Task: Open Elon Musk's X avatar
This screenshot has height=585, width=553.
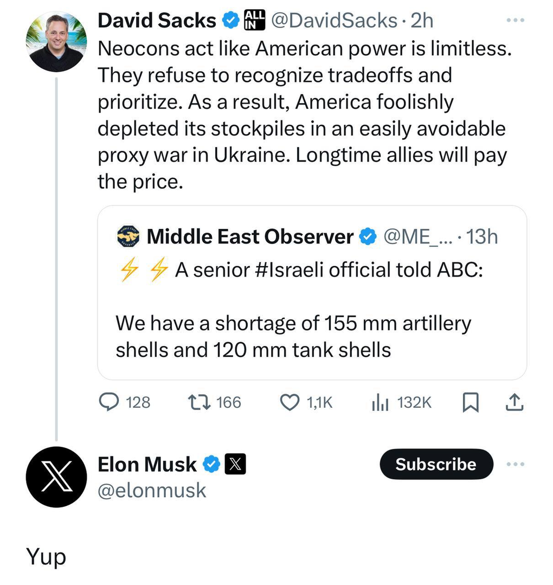Action: pyautogui.click(x=56, y=477)
